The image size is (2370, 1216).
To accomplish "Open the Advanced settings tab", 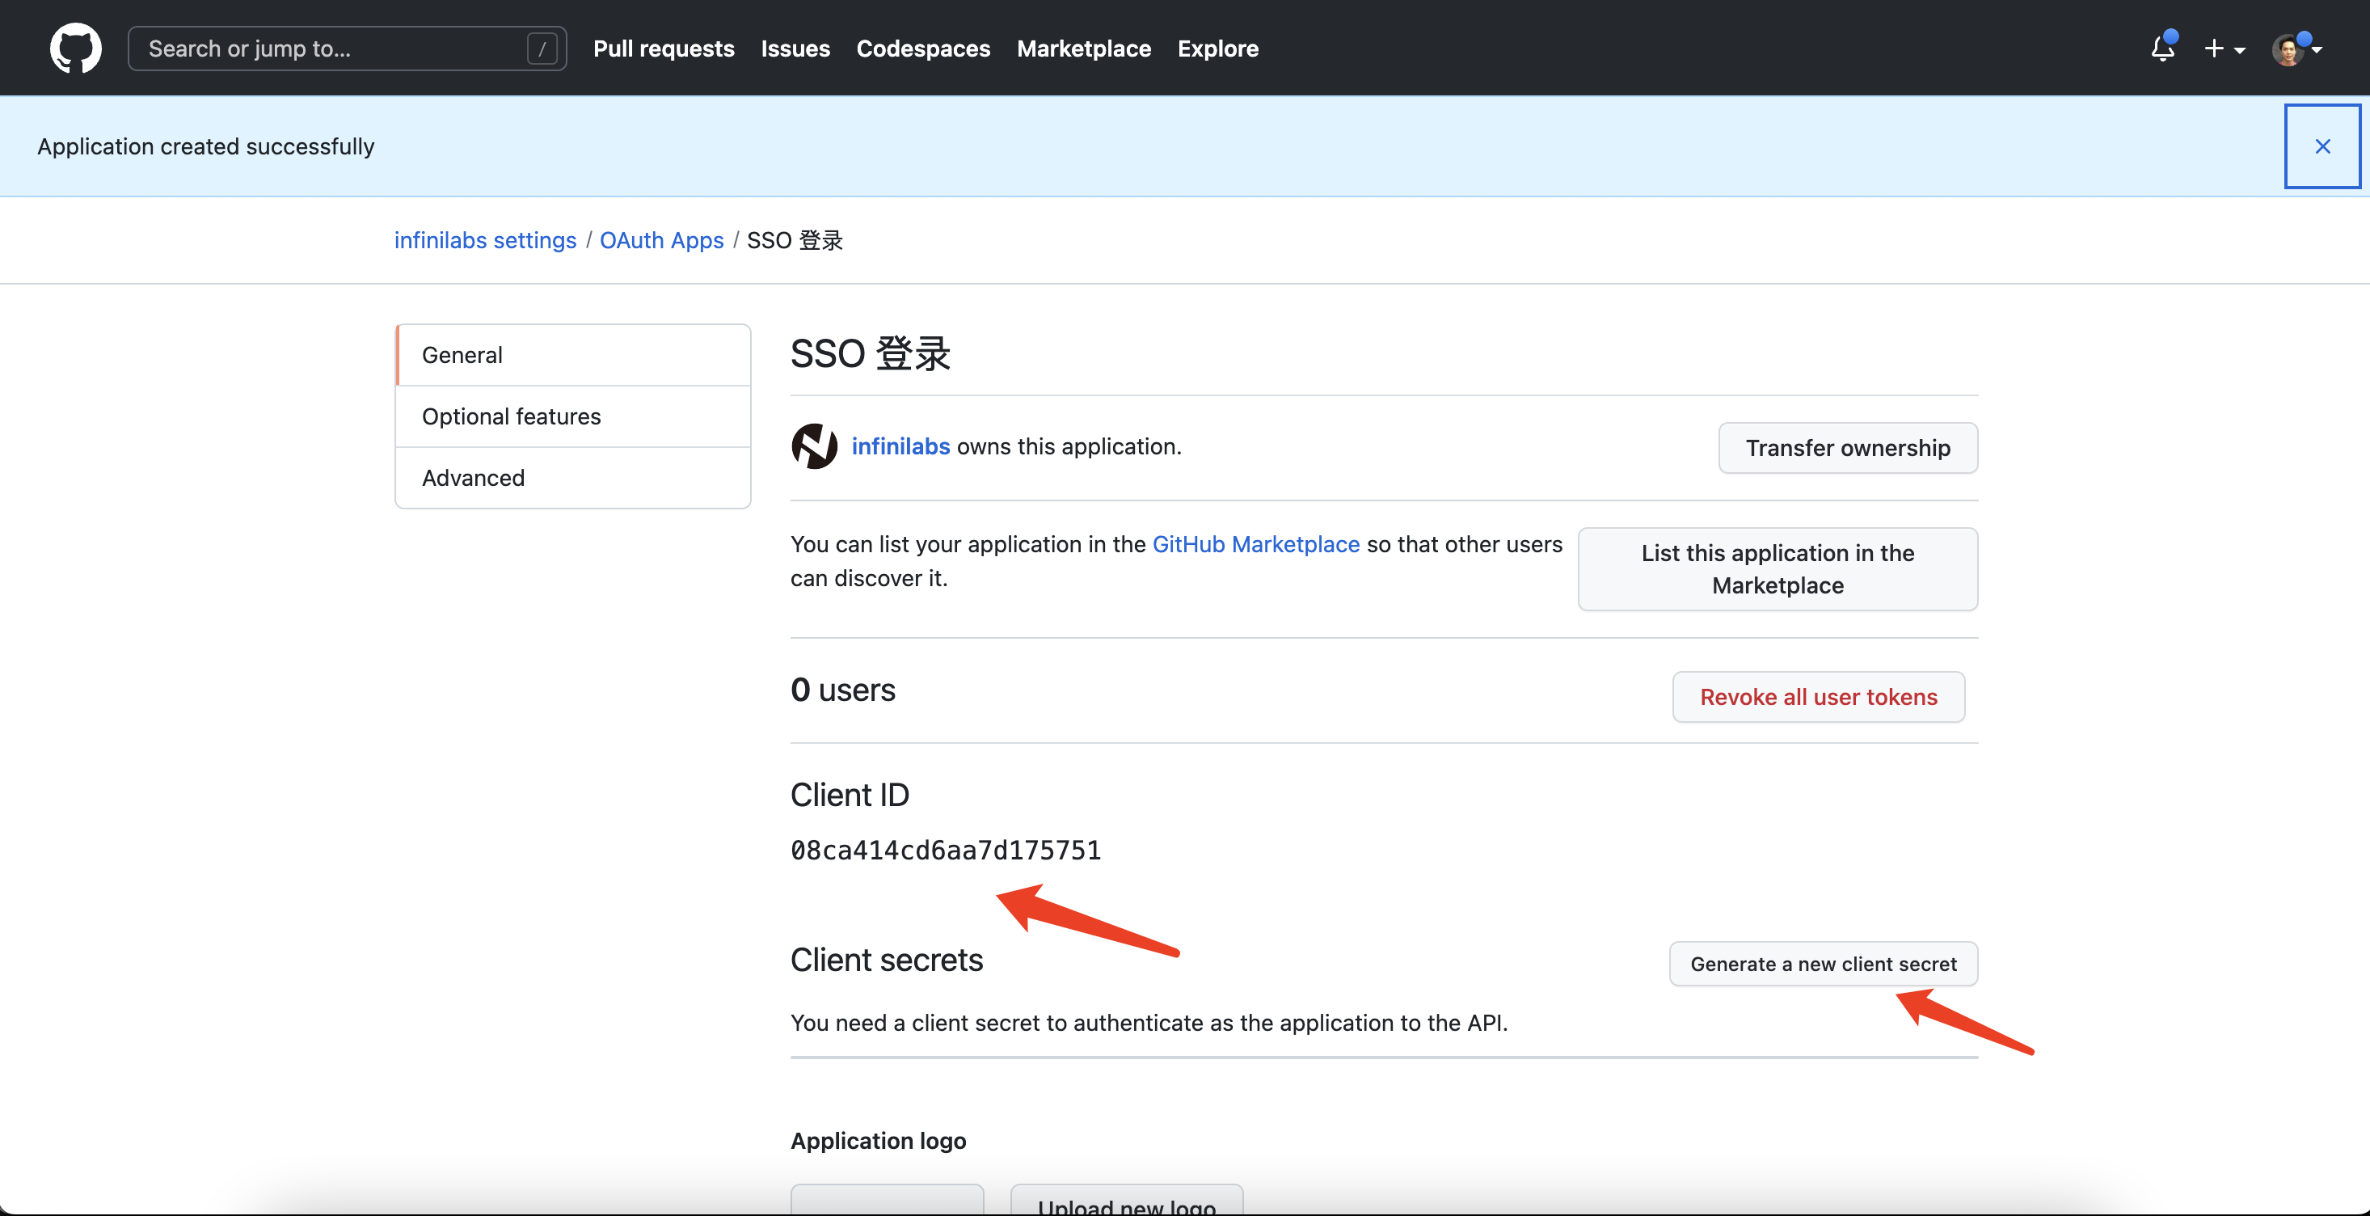I will pyautogui.click(x=473, y=477).
